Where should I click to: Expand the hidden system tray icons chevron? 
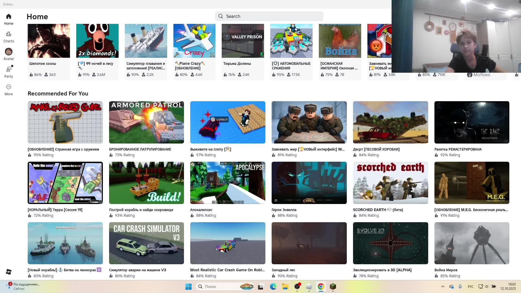coord(443,286)
